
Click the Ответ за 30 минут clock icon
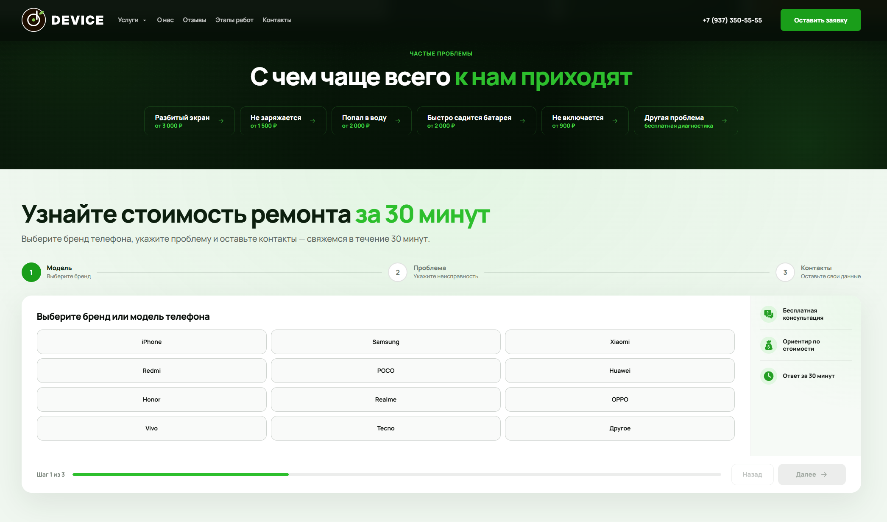tap(769, 376)
